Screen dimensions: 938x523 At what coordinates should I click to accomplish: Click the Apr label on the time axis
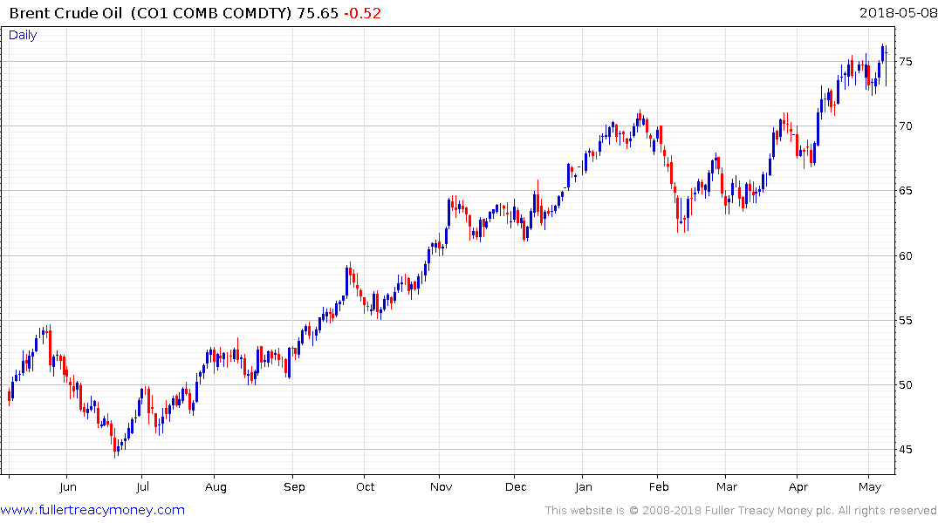(x=798, y=487)
